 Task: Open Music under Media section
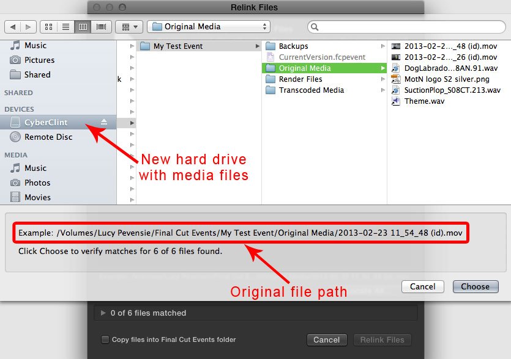click(58, 168)
